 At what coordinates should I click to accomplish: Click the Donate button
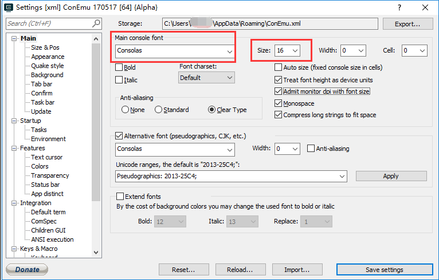[x=27, y=270]
